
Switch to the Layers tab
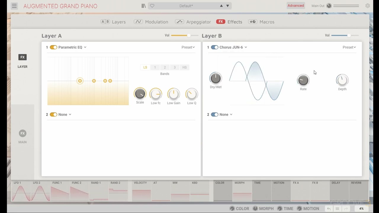click(x=113, y=22)
